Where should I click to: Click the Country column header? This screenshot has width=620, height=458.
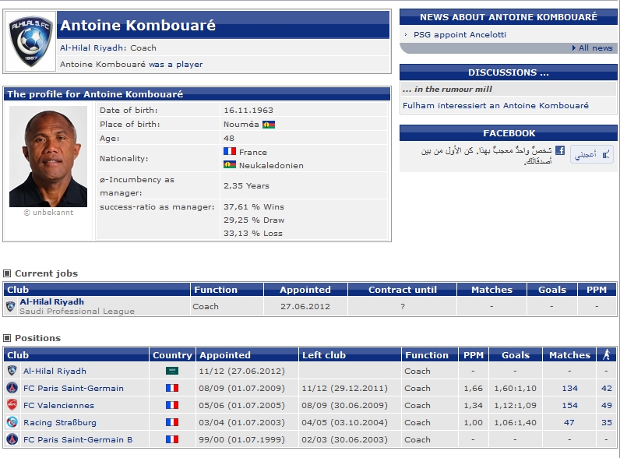coord(172,354)
